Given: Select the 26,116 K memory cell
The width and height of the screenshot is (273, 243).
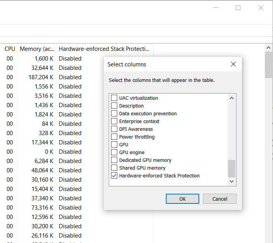Looking at the screenshot, I should [x=42, y=236].
